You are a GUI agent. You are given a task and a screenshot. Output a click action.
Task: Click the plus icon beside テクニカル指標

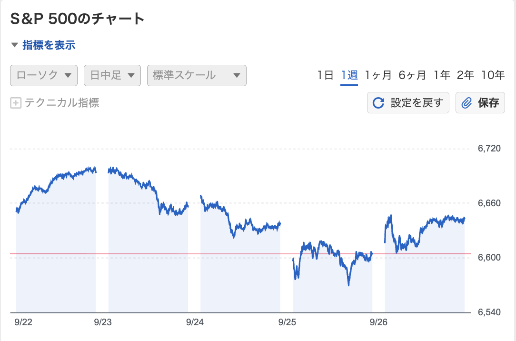pos(16,103)
